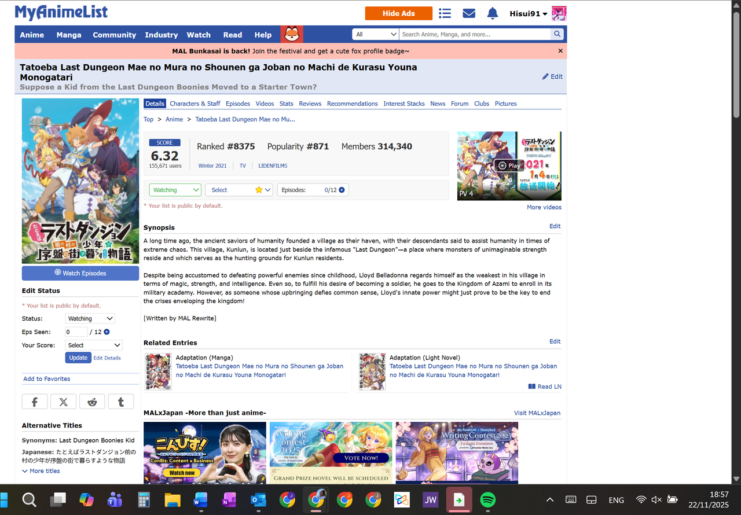Share on Reddit

coord(92,402)
